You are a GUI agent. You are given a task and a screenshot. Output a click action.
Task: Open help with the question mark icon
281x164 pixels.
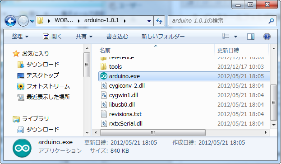click(x=267, y=37)
